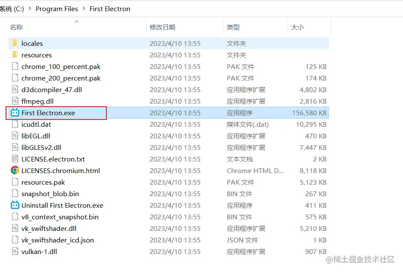This screenshot has width=403, height=272.
Task: Select file name libEGL.dll
Action: coord(36,136)
